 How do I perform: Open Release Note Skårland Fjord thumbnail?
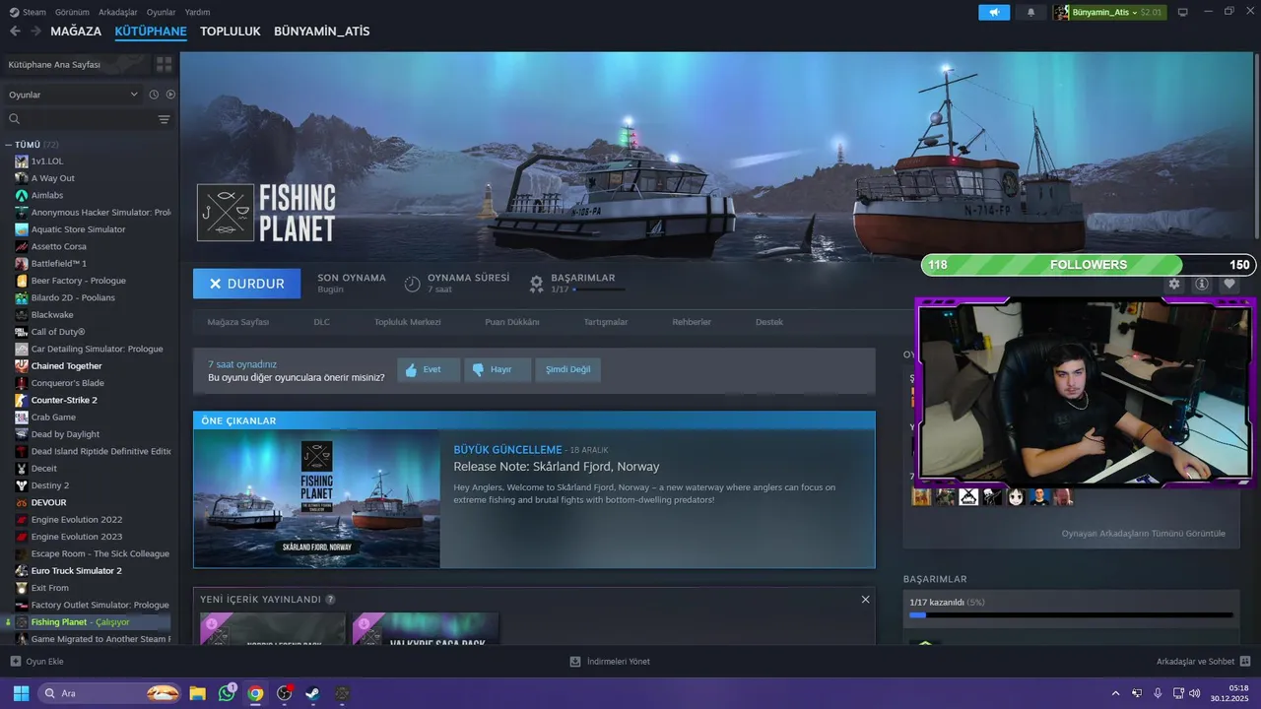coord(317,498)
